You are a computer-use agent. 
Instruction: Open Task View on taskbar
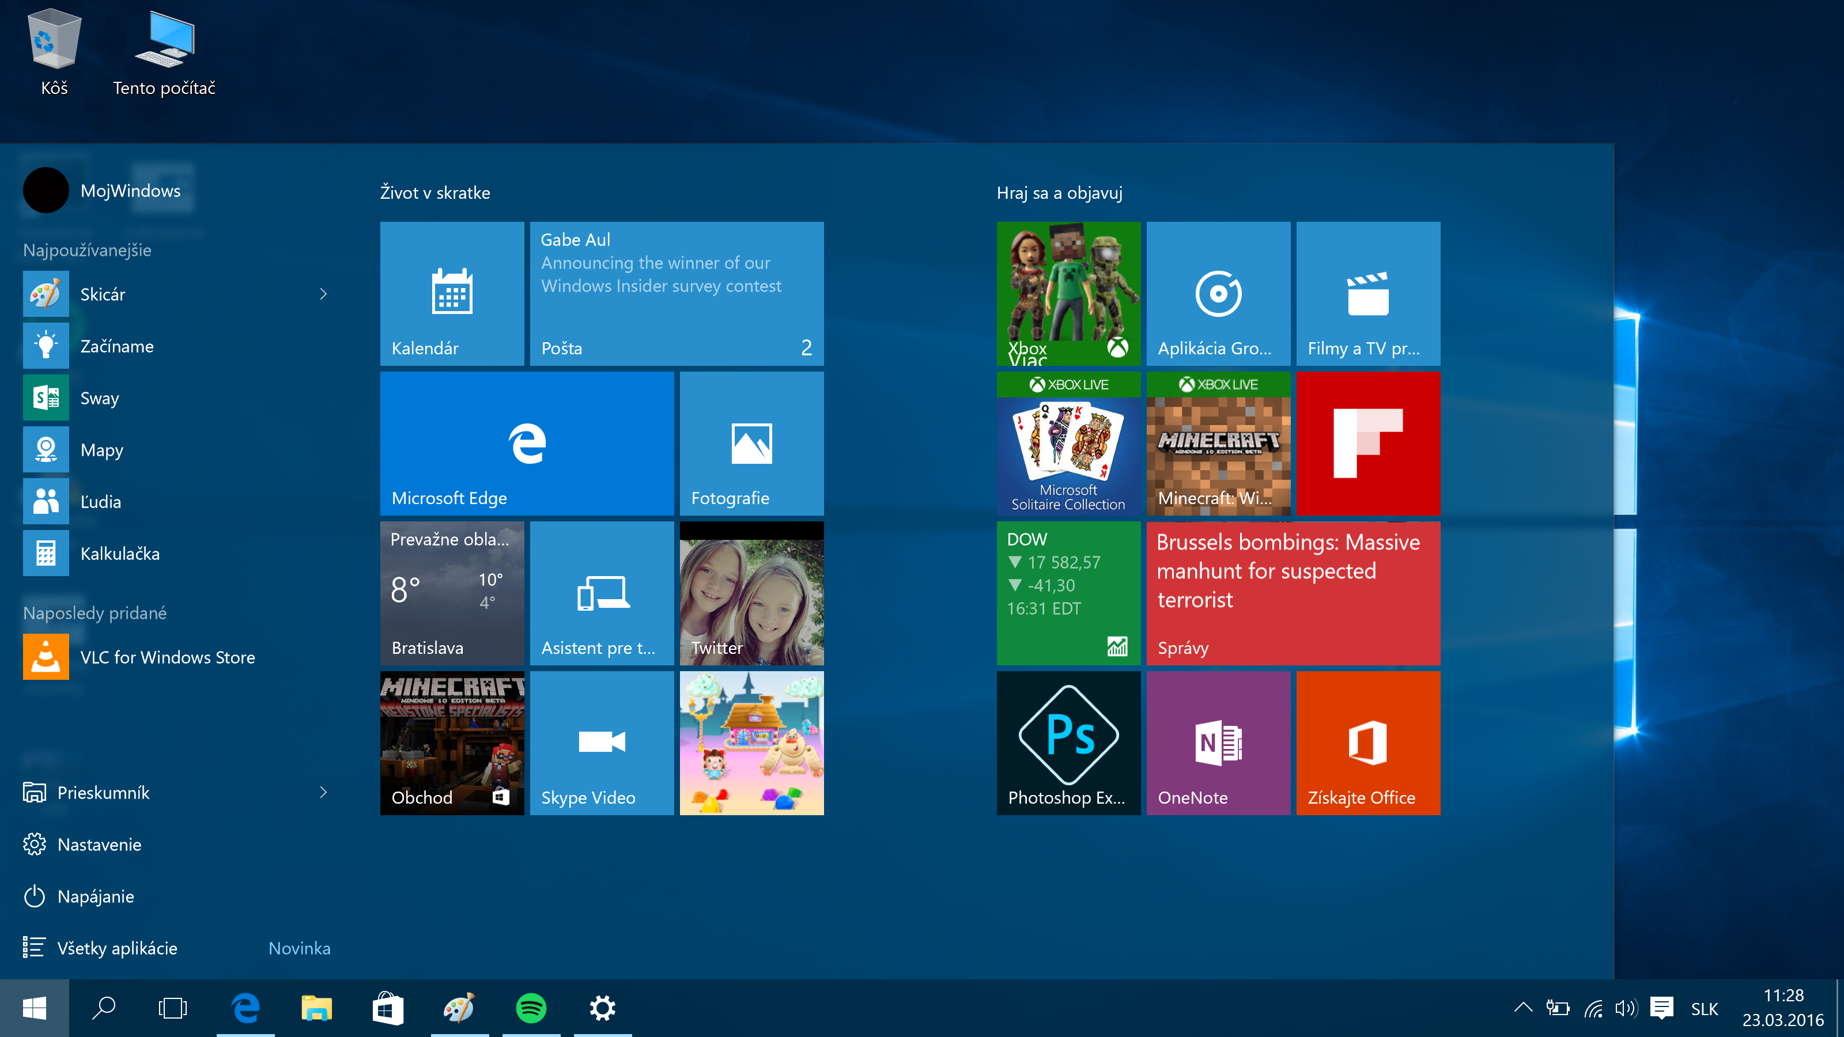tap(172, 1008)
